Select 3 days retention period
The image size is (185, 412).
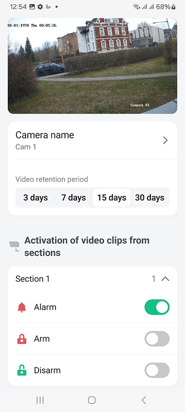(x=35, y=198)
